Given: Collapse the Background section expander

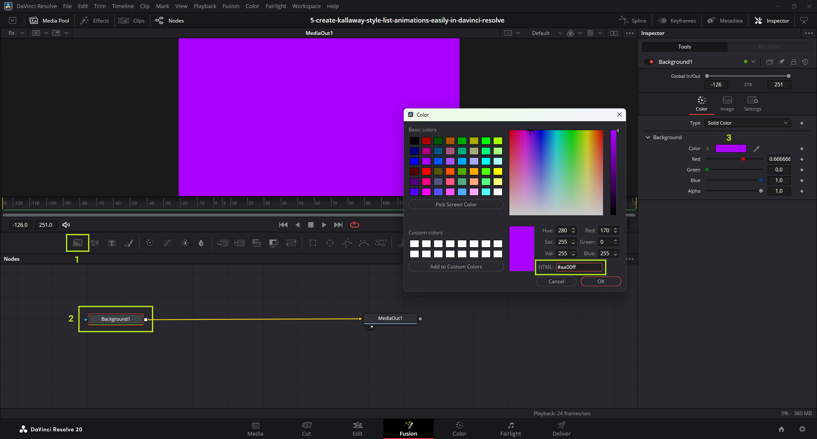Looking at the screenshot, I should 648,137.
